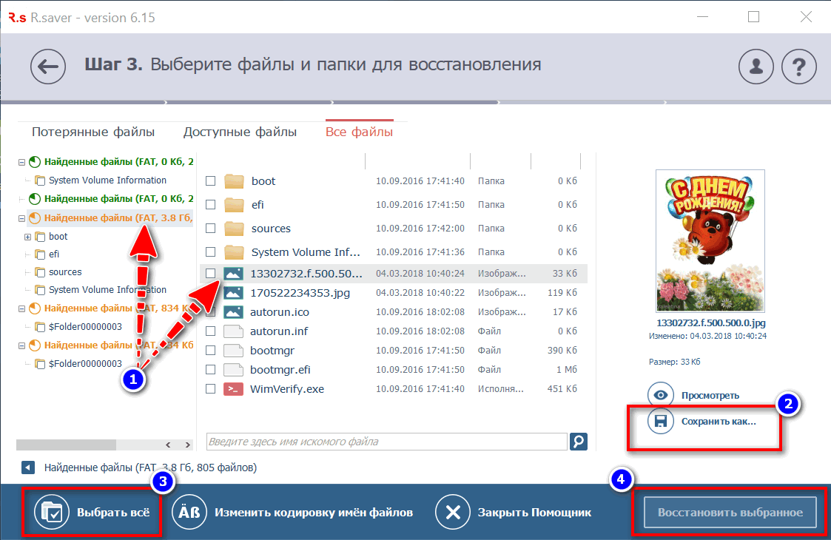Image resolution: width=831 pixels, height=540 pixels.
Task: Click the magnifier search icon
Action: pos(579,442)
